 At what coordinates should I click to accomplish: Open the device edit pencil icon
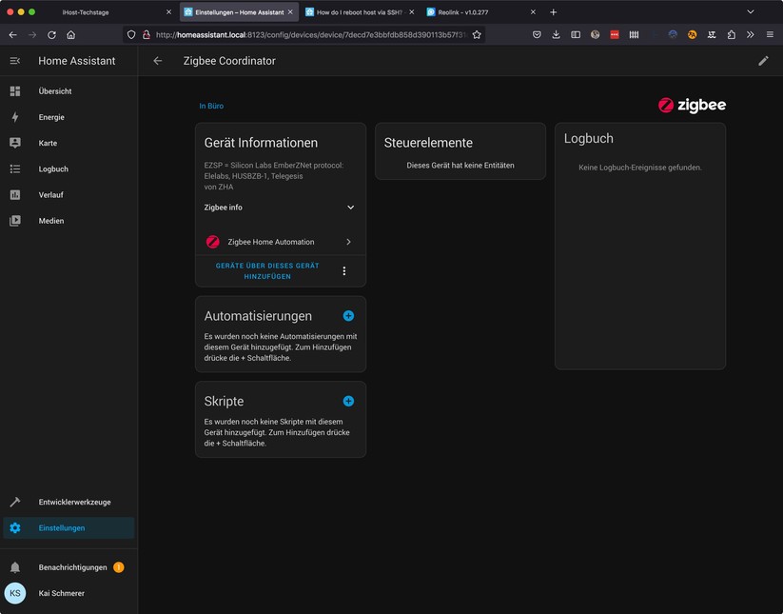pyautogui.click(x=763, y=60)
